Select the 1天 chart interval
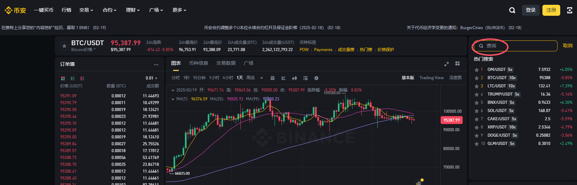577x185 pixels. [x=240, y=78]
